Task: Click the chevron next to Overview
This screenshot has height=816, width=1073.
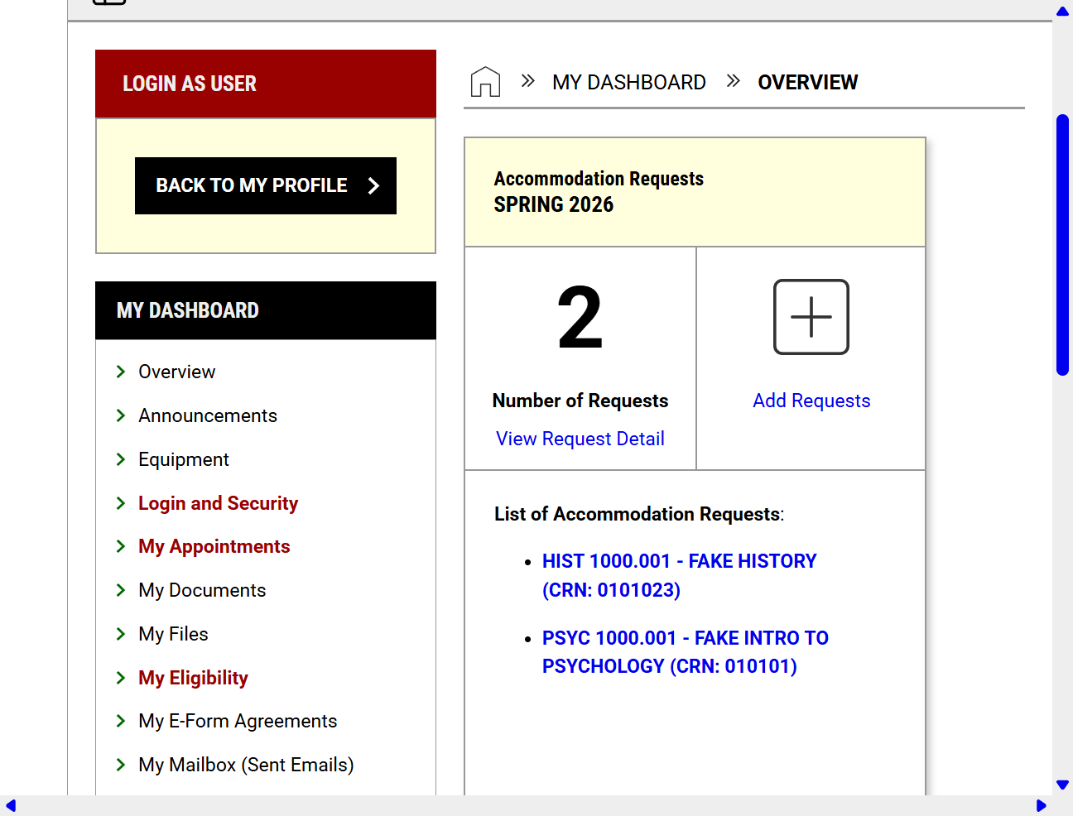Action: [121, 372]
